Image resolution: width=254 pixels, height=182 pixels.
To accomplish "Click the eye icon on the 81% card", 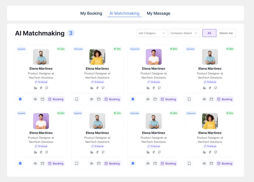I will tap(204, 163).
